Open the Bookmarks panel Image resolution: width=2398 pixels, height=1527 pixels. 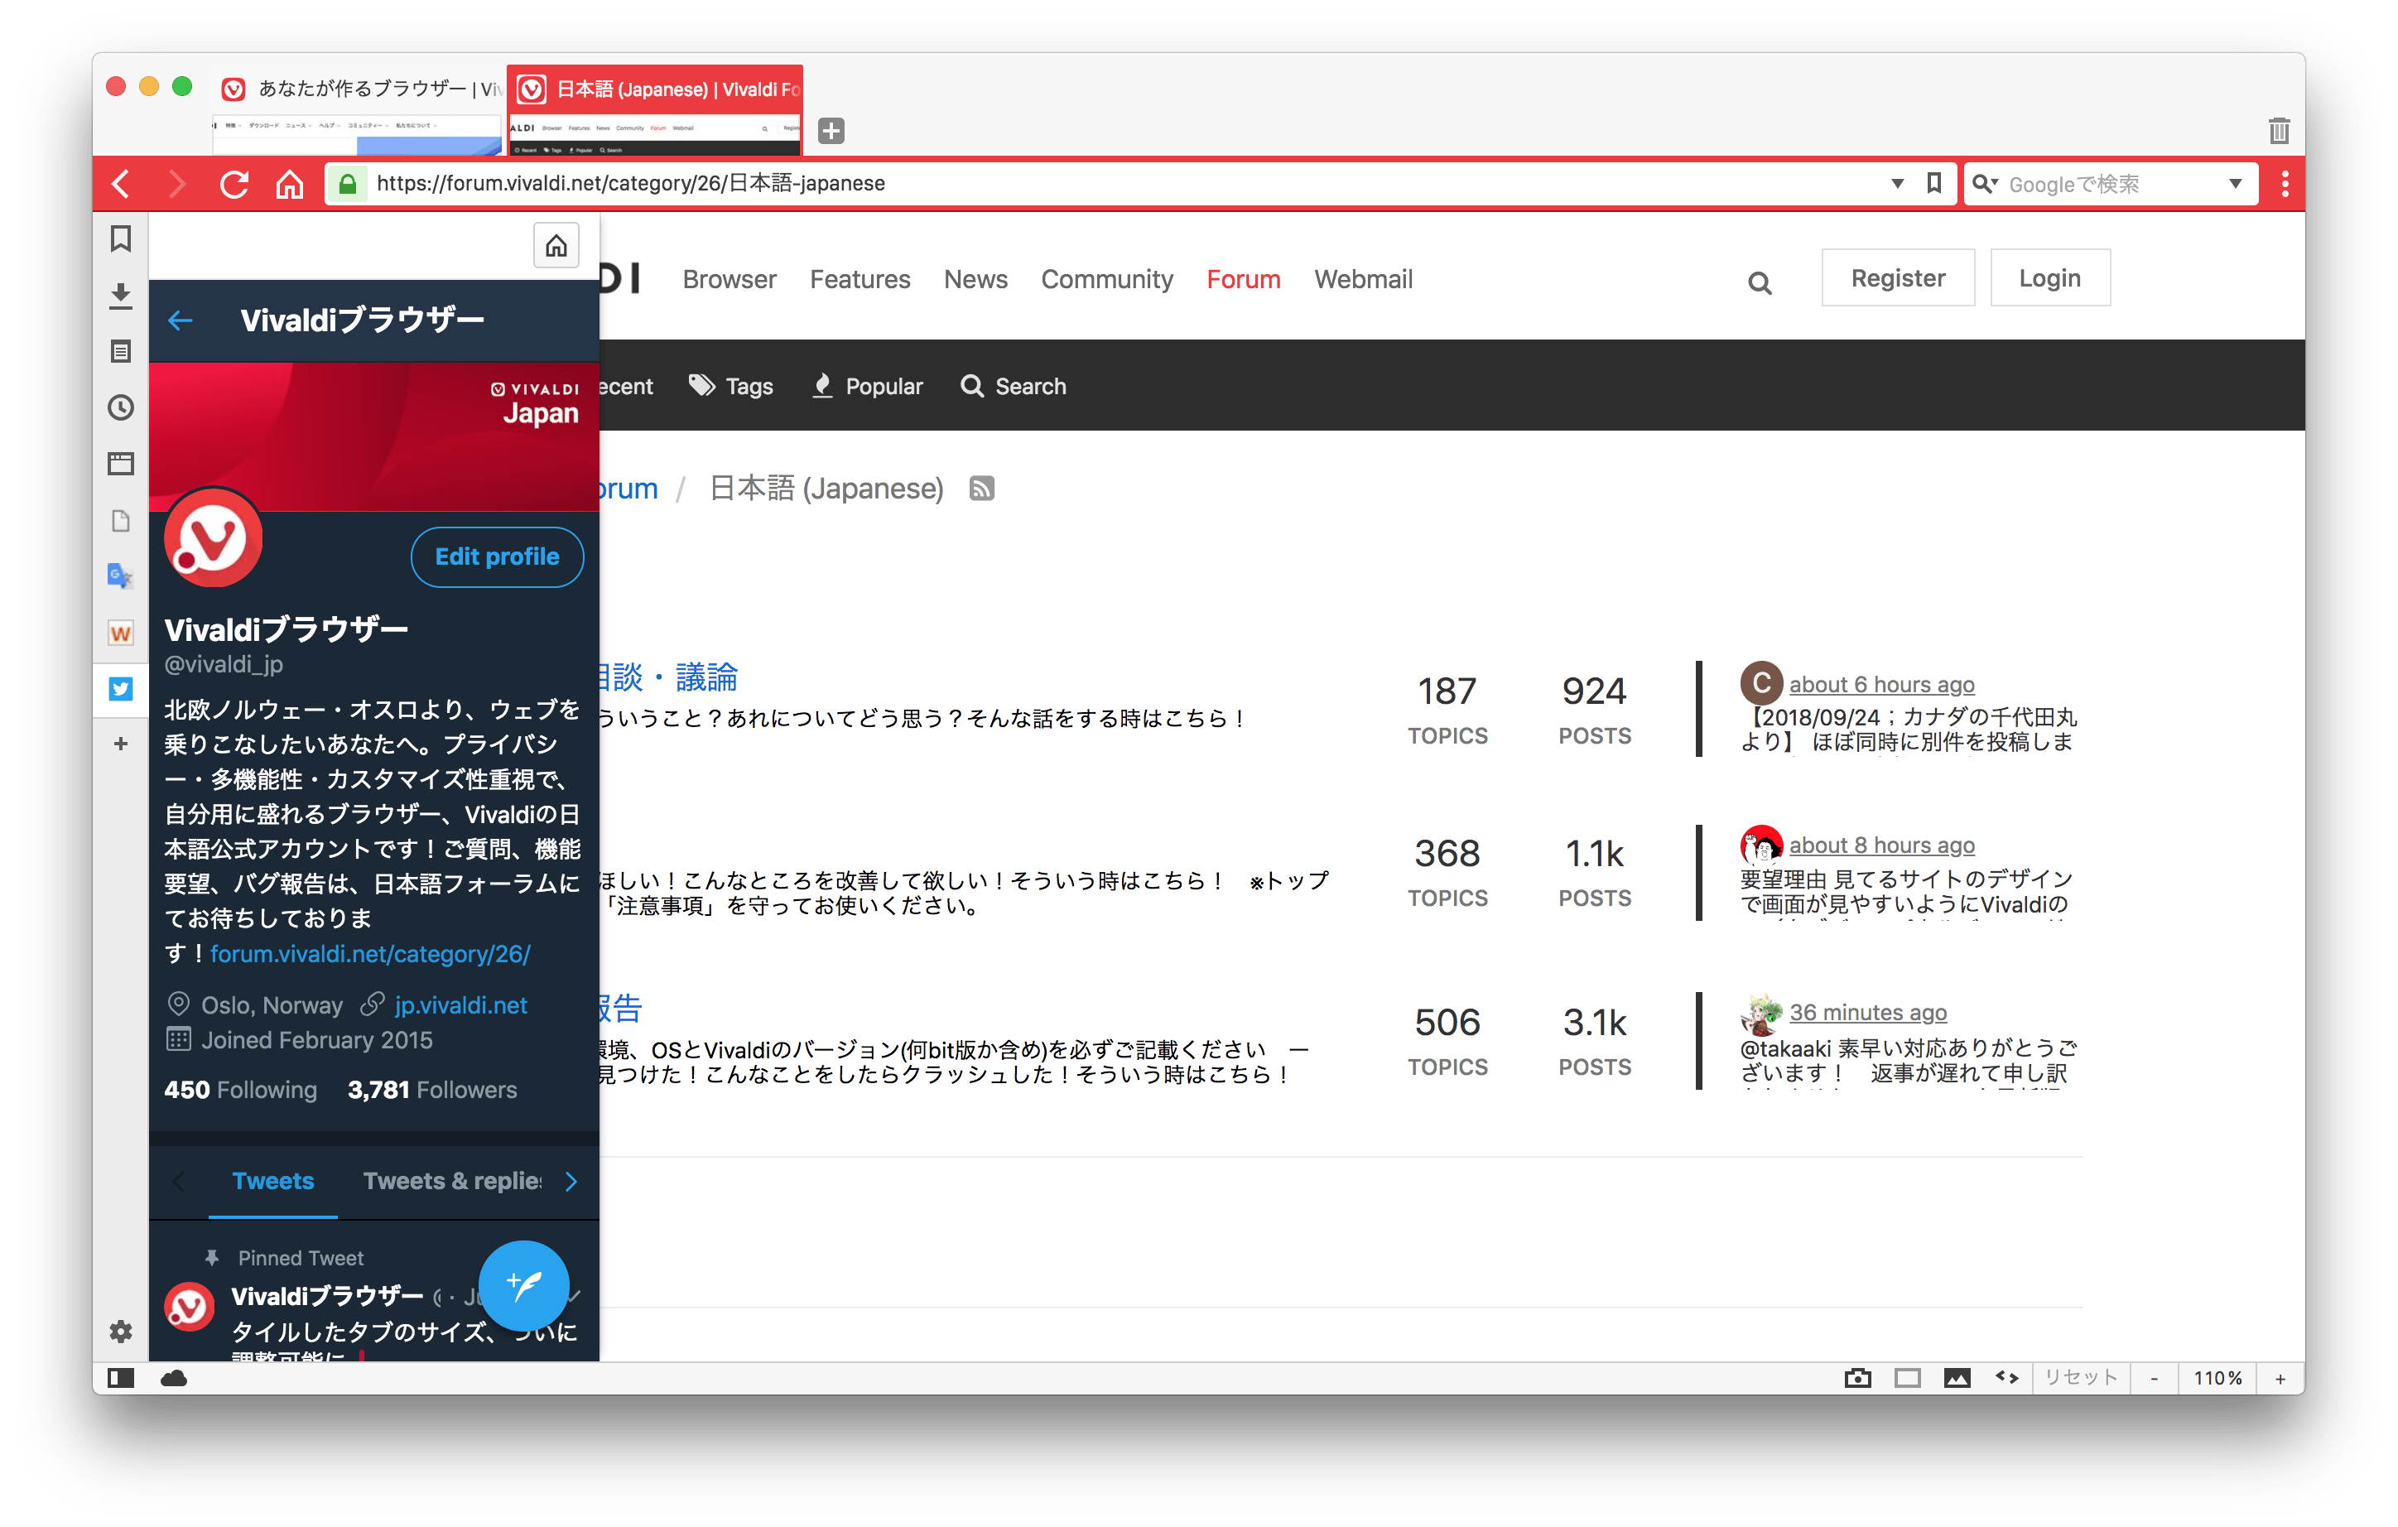pos(121,239)
